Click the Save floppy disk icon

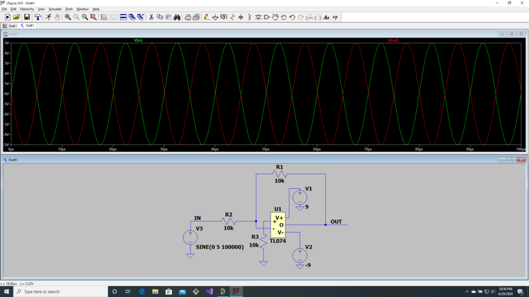coord(27,17)
